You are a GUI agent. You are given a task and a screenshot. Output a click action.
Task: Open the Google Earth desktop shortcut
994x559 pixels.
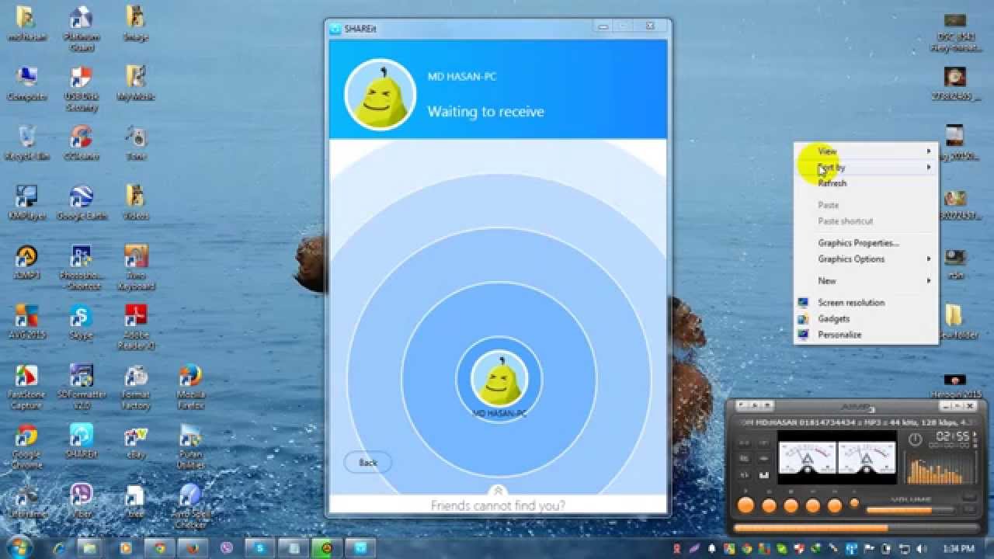coord(81,202)
